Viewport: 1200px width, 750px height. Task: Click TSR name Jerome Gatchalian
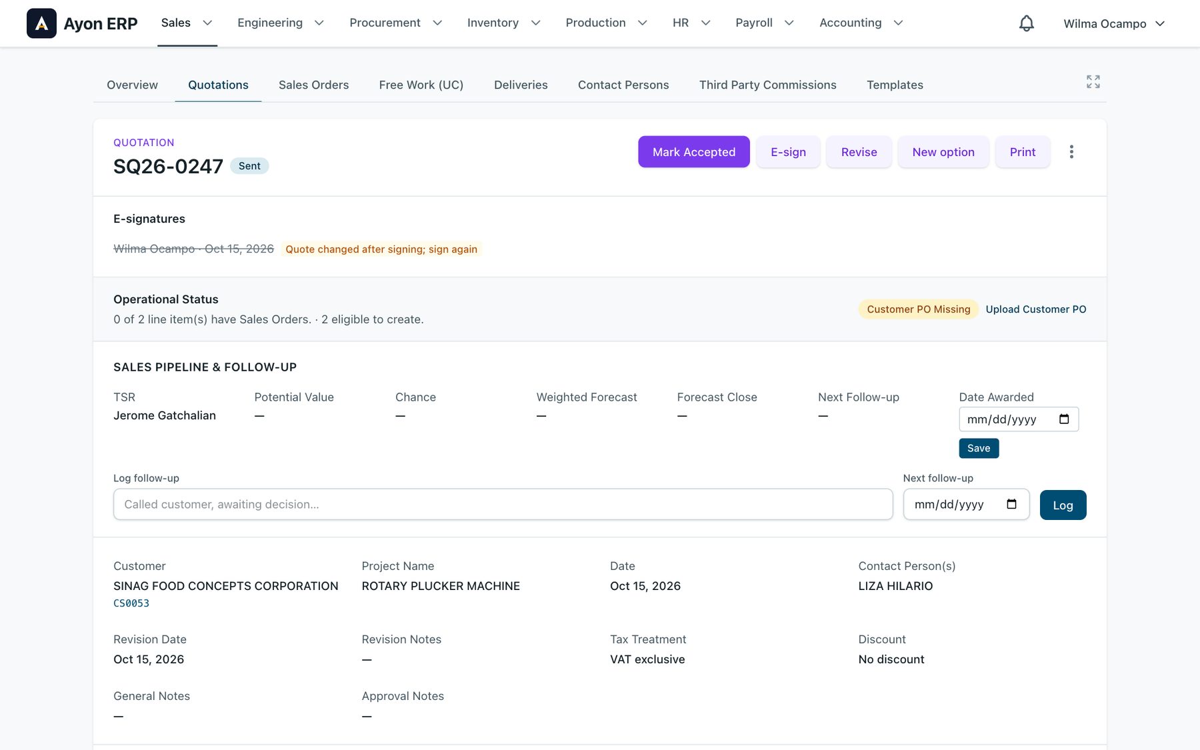pyautogui.click(x=165, y=415)
